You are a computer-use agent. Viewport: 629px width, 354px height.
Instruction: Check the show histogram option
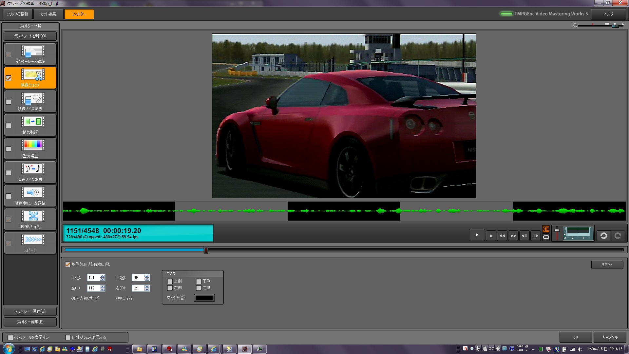[68, 337]
